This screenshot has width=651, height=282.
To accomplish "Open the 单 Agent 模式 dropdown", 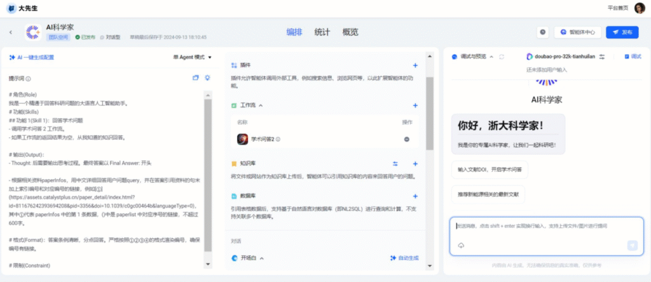I will pyautogui.click(x=192, y=57).
